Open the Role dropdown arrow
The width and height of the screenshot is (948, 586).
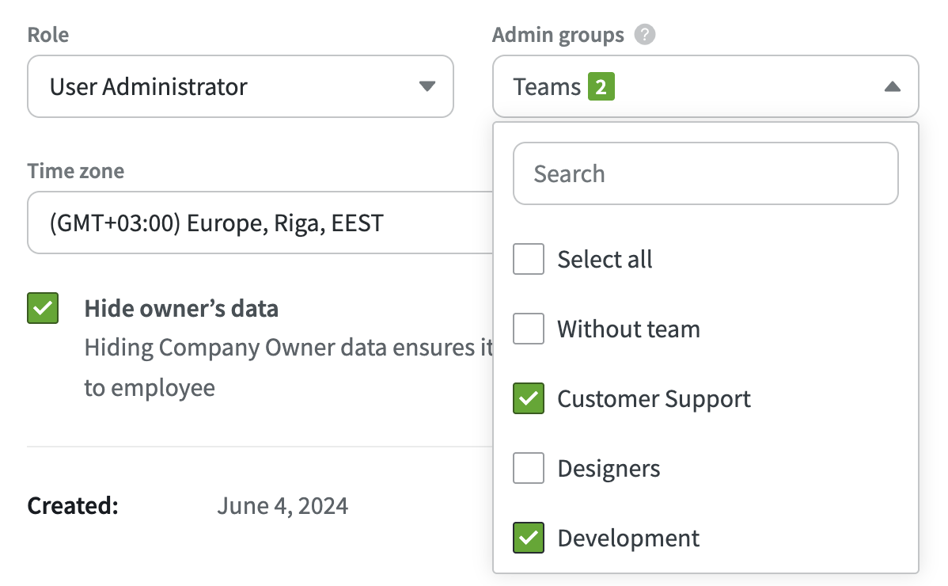click(x=427, y=86)
